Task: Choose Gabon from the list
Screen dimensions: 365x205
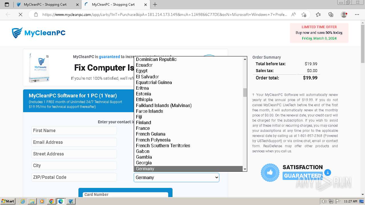Action: click(188, 151)
